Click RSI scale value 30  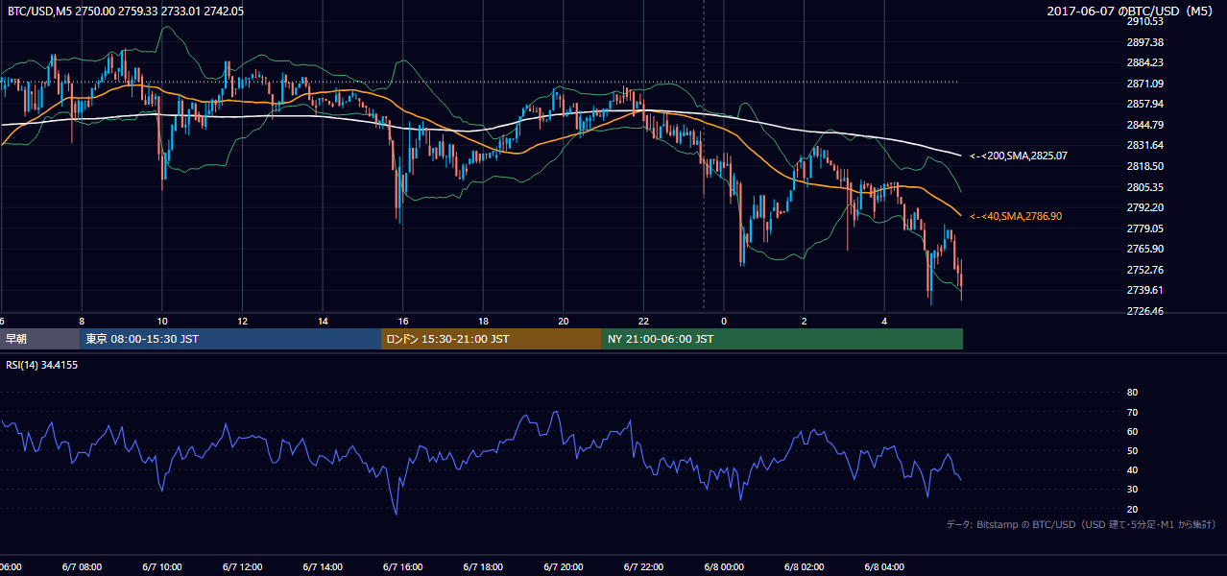point(1132,490)
